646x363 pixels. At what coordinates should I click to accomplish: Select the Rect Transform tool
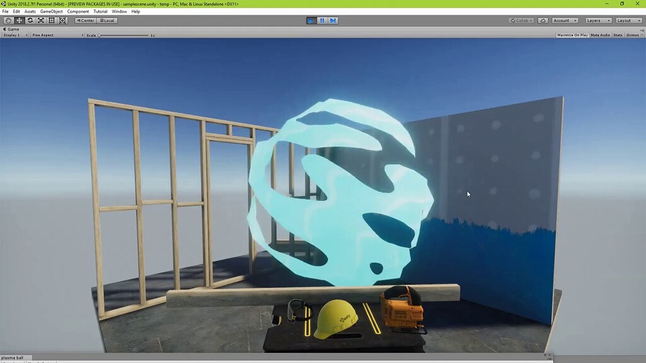coord(51,20)
